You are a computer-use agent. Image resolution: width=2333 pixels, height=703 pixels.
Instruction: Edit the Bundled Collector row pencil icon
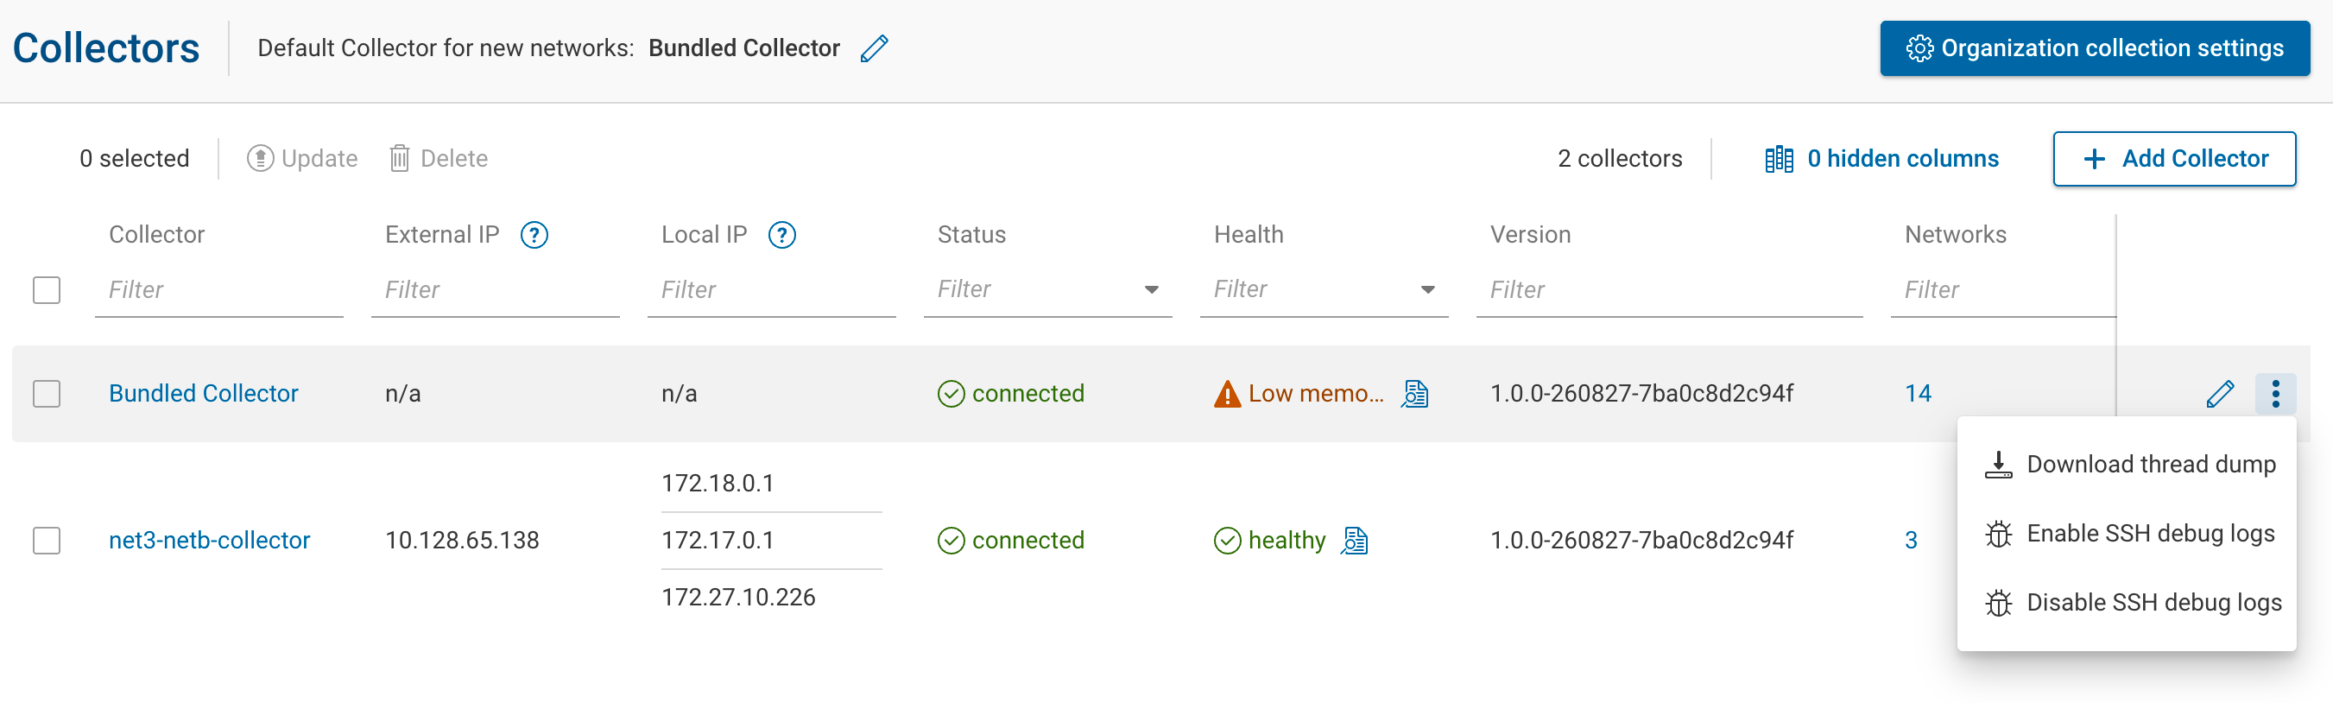pos(2220,394)
